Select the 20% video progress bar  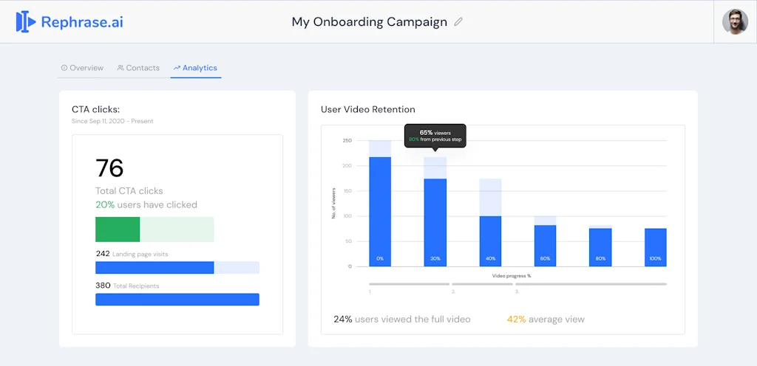(x=435, y=221)
